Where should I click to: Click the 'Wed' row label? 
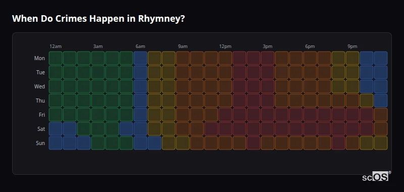[x=39, y=86]
